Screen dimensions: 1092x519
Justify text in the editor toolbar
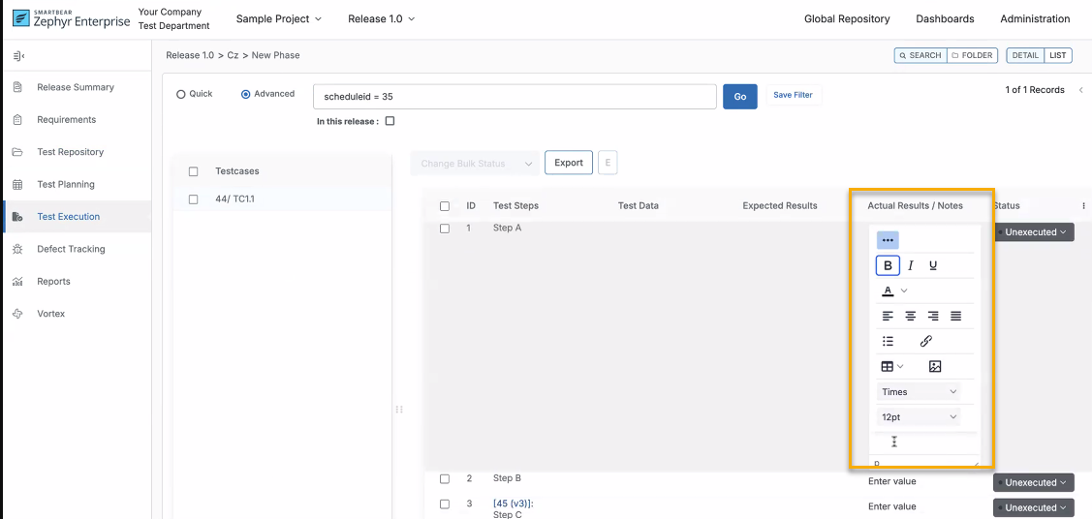pyautogui.click(x=956, y=316)
